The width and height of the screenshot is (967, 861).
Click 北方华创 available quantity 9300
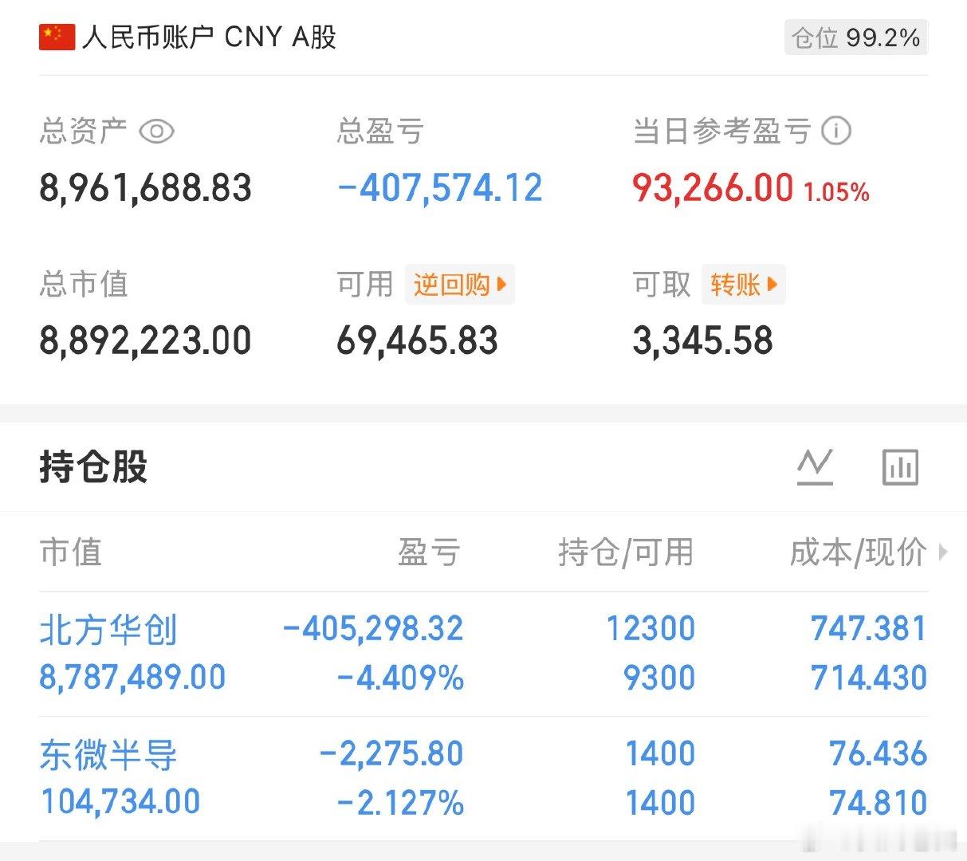click(659, 678)
